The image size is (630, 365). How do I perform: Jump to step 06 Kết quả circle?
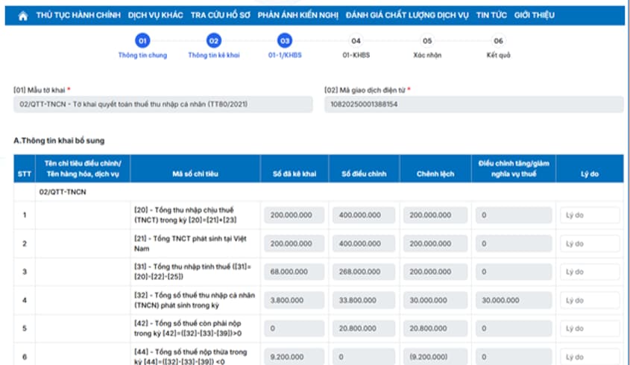coord(498,40)
